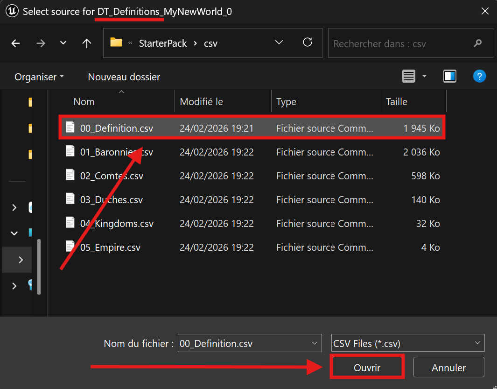Open help with the question mark icon
The image size is (497, 389).
click(x=479, y=76)
